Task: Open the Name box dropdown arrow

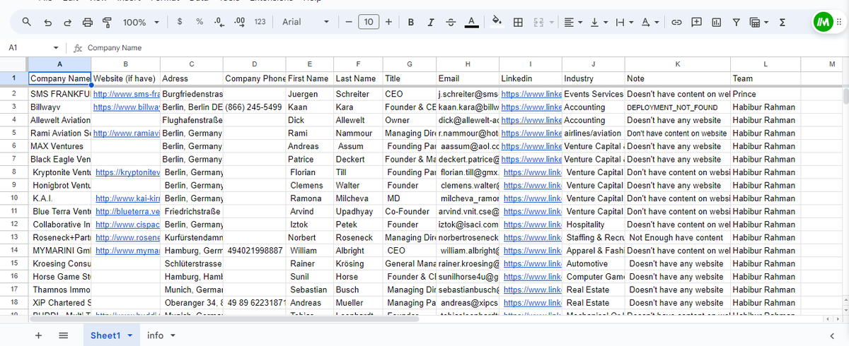Action: pos(57,48)
